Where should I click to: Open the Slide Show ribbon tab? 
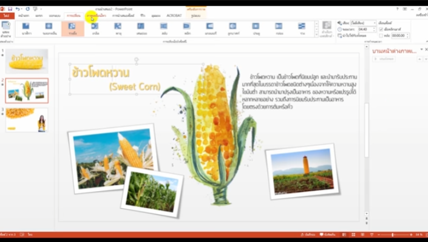pyautogui.click(x=123, y=16)
